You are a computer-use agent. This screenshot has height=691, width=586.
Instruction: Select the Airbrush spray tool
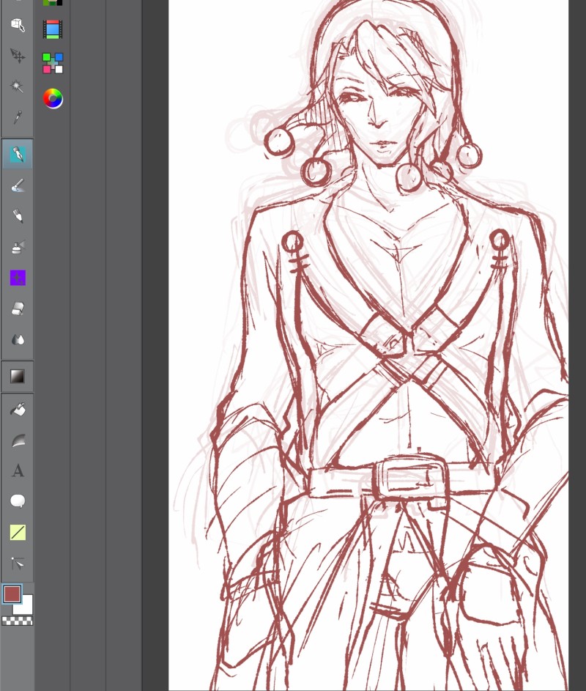pos(18,247)
